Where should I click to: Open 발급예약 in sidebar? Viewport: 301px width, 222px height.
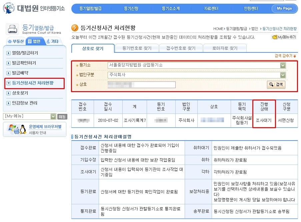pyautogui.click(x=20, y=73)
